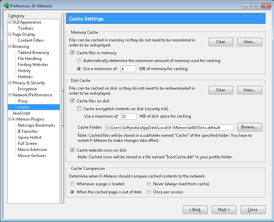This screenshot has width=274, height=222.
Task: Open the Proxy settings page
Action: click(x=23, y=101)
